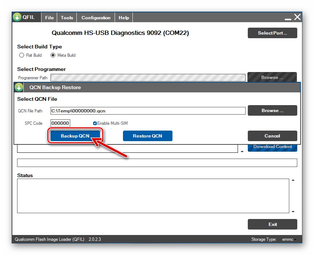Click the Exit button
314x255 pixels.
273,224
